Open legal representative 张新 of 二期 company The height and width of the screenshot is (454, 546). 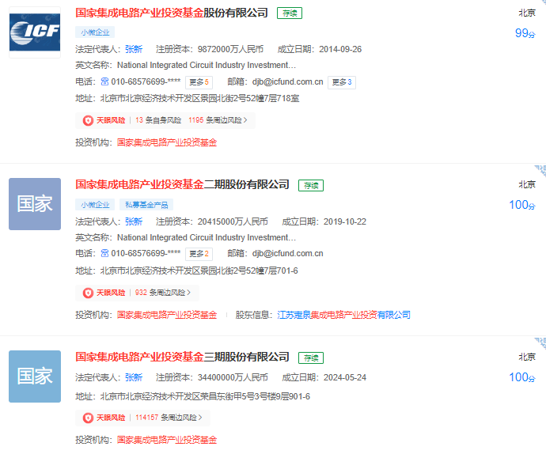tap(134, 221)
